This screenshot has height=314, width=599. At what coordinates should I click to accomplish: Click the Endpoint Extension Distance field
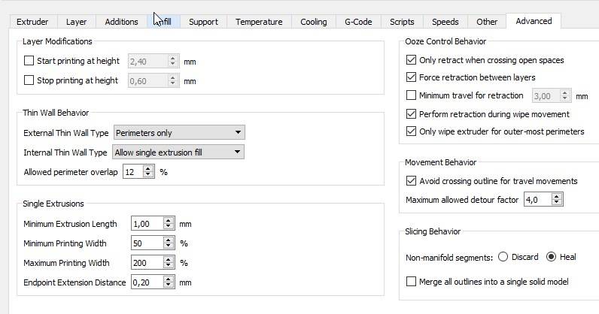tap(146, 282)
